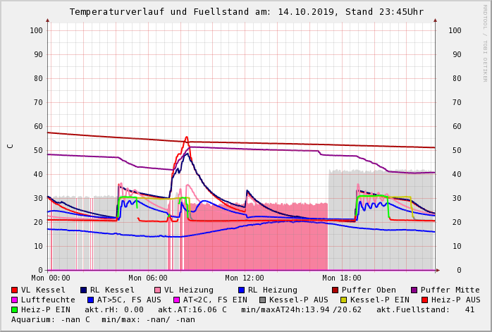
Task: Select the gray Kessel-P AUS legend swatch
Action: [x=262, y=300]
